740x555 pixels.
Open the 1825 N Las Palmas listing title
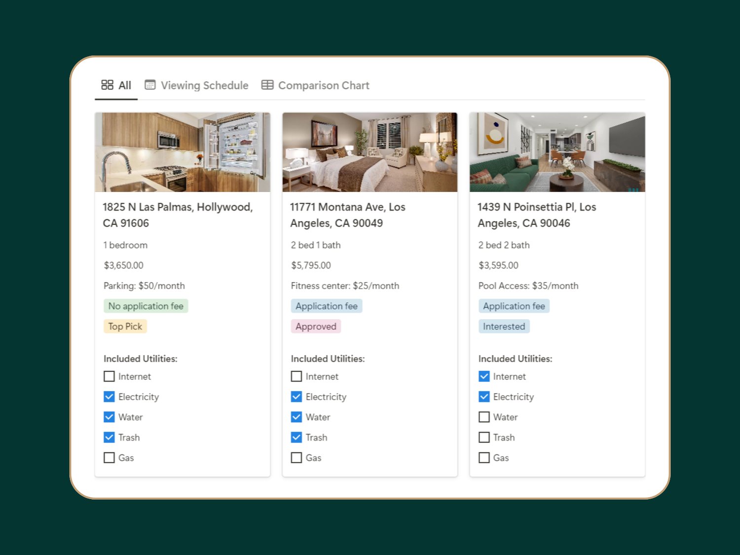178,215
